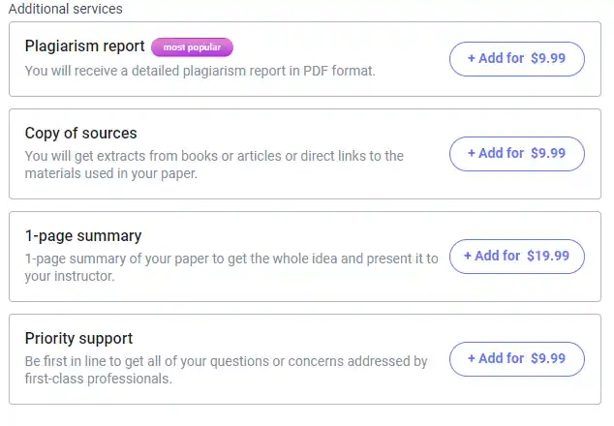Click description mentioning first-class professionals
Screen dimensions: 614x426
[x=226, y=370]
